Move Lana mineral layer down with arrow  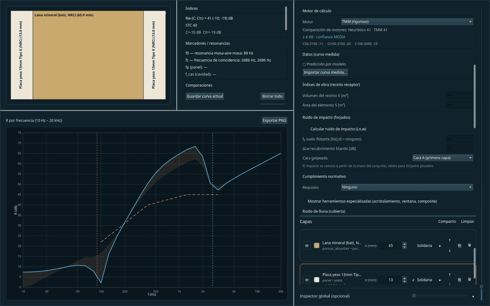coord(450,251)
